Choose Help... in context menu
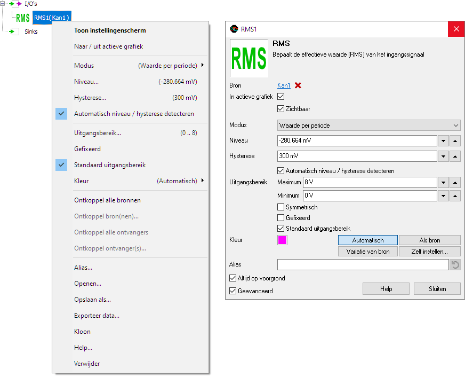 131,348
